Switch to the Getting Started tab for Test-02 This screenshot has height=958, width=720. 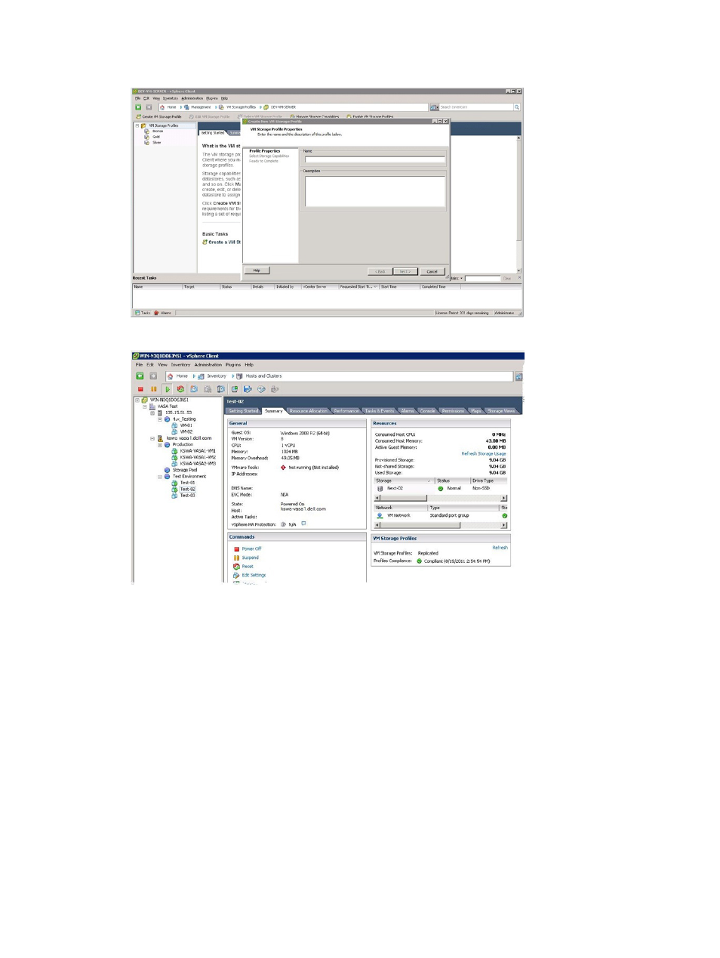click(x=243, y=411)
